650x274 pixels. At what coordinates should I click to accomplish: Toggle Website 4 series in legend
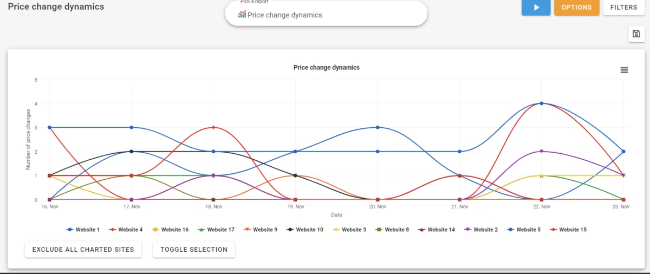pos(126,230)
